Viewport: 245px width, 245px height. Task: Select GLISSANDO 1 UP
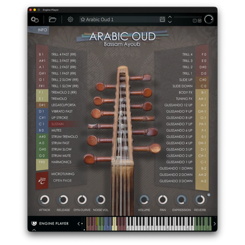click(179, 162)
